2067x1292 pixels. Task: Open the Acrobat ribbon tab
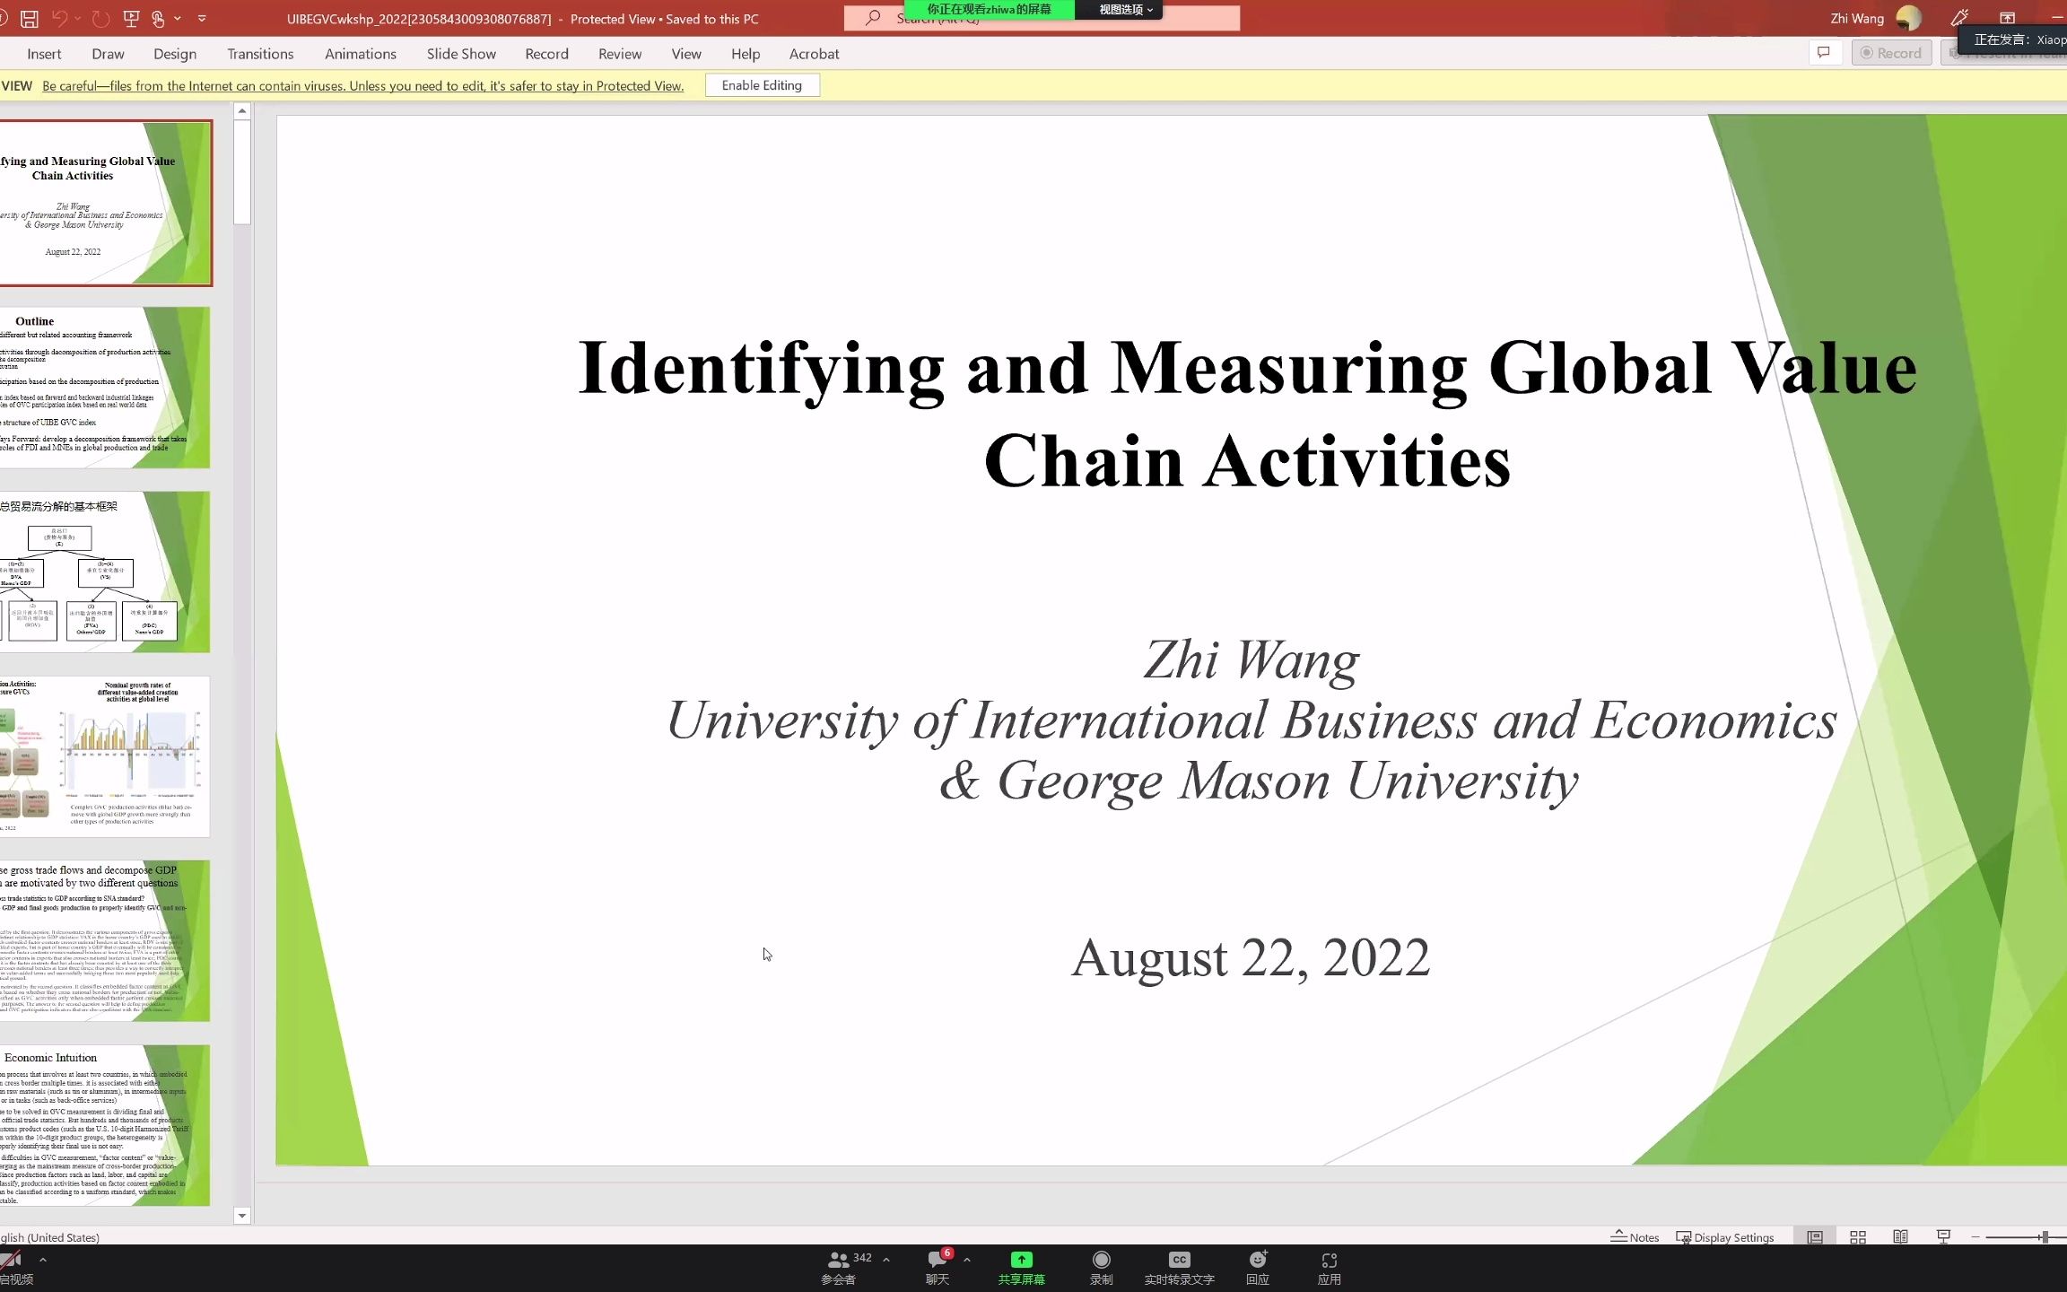click(814, 52)
